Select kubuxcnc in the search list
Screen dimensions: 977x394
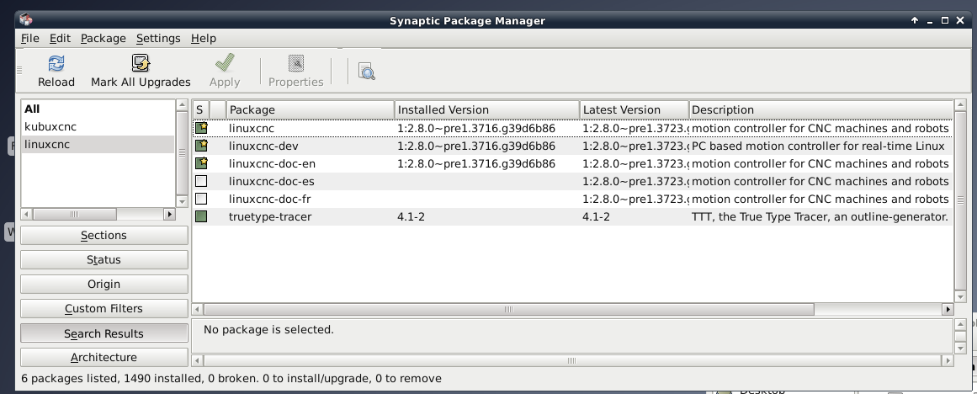[x=98, y=126]
